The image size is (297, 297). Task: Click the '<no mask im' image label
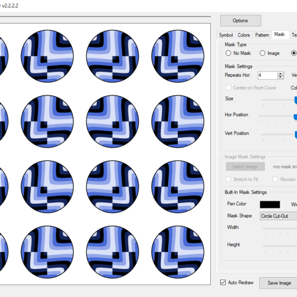285,167
